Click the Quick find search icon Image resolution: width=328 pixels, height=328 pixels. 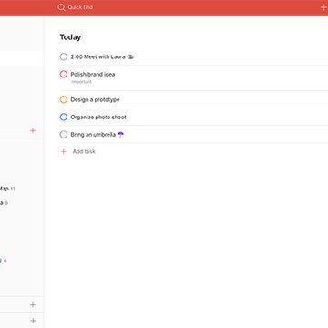pyautogui.click(x=61, y=7)
